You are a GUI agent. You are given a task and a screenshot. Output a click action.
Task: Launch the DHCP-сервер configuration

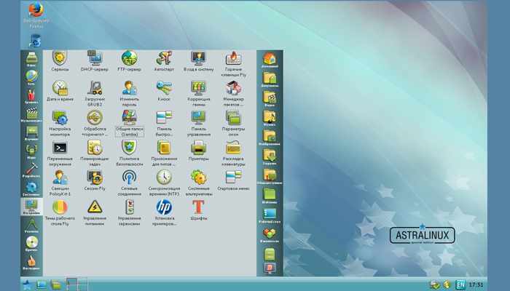[95, 61]
